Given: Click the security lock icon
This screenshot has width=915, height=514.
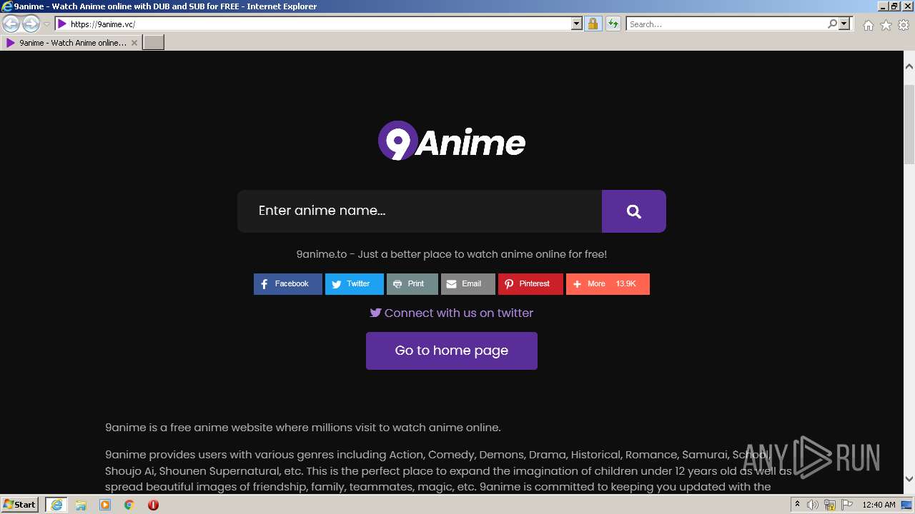Looking at the screenshot, I should click(593, 24).
